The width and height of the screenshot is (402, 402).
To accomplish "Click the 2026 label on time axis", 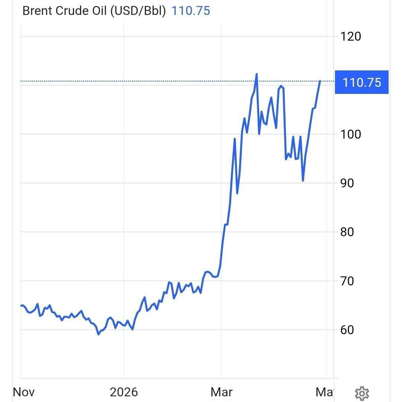I will point(124,392).
